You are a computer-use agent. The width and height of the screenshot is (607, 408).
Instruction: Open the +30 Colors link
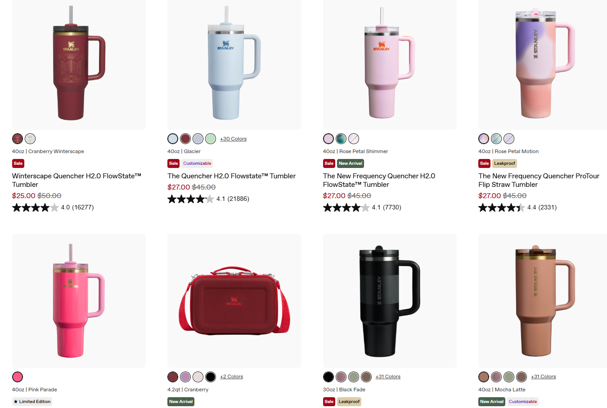pyautogui.click(x=233, y=139)
